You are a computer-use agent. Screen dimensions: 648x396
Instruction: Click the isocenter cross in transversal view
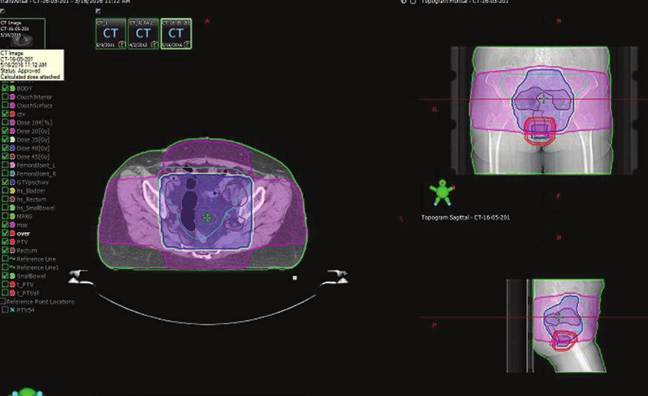click(207, 218)
